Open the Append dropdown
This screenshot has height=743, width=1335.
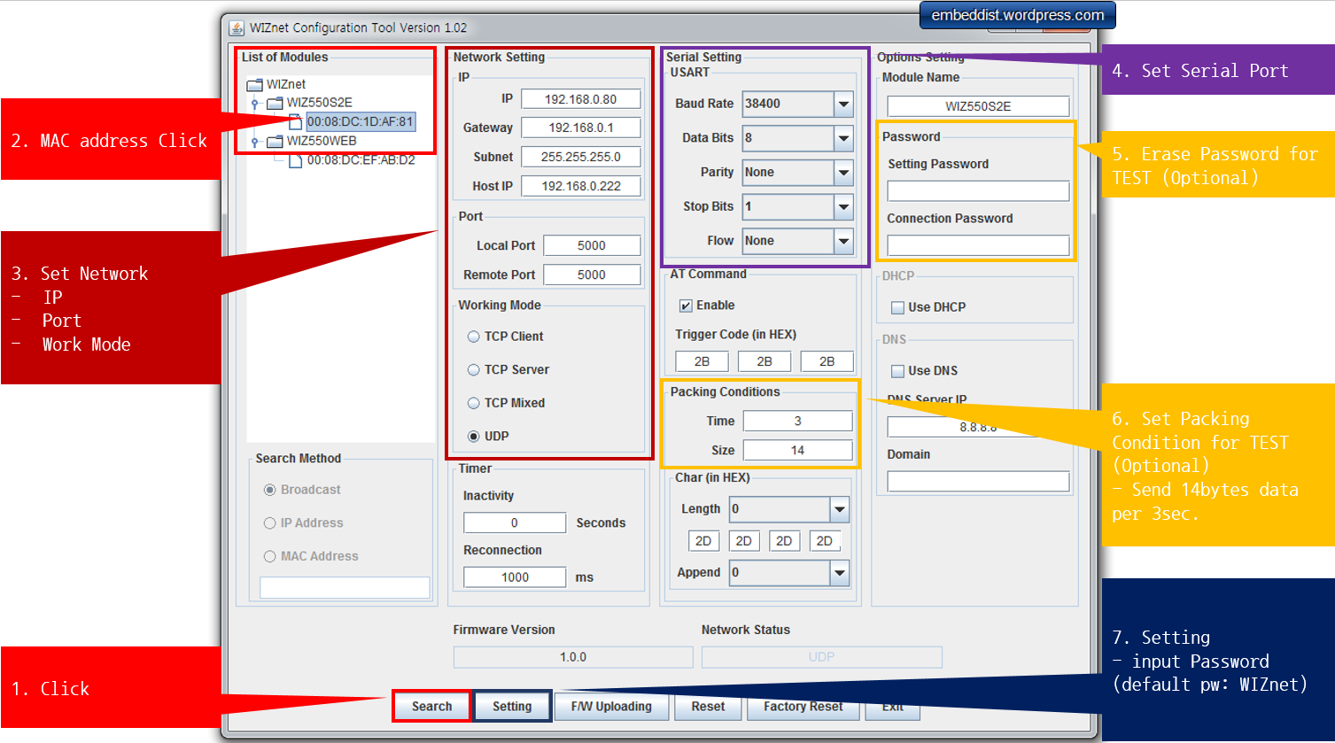click(839, 573)
